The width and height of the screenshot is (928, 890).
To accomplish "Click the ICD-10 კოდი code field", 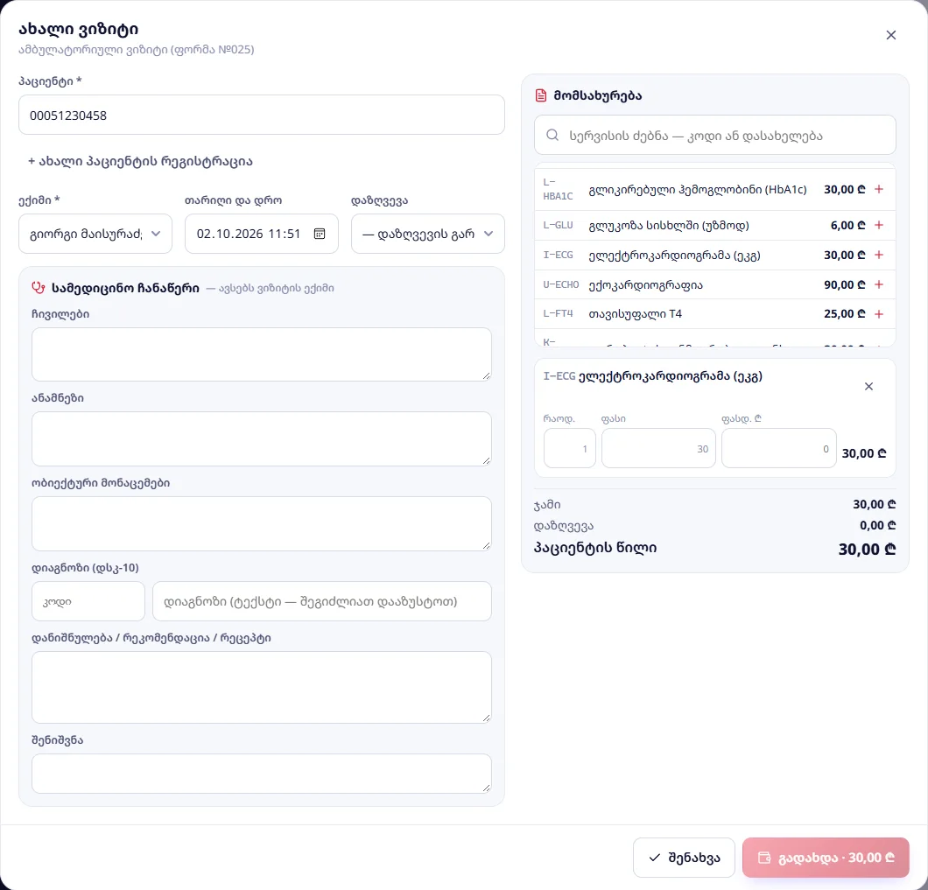I will click(88, 601).
